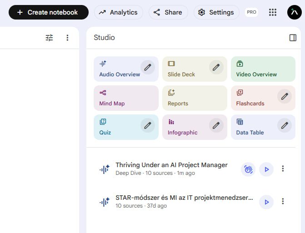Open more options for Thriving audio
305x233 pixels.
click(x=283, y=169)
